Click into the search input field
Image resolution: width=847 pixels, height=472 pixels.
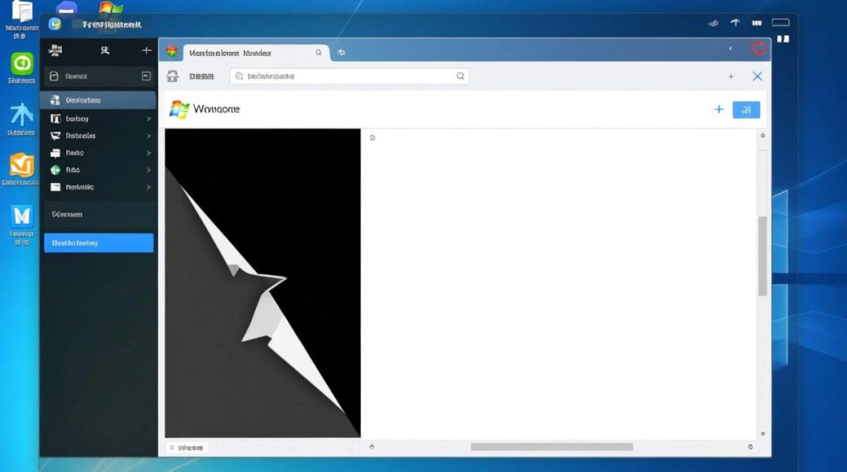(x=347, y=76)
